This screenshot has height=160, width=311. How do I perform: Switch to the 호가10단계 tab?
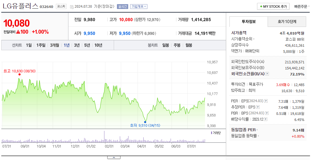click(x=287, y=21)
